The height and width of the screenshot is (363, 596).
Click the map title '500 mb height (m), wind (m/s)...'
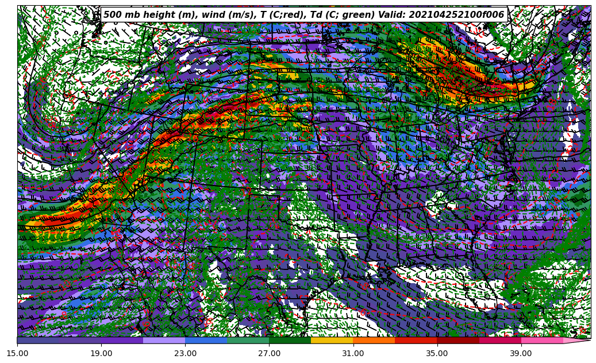click(304, 15)
